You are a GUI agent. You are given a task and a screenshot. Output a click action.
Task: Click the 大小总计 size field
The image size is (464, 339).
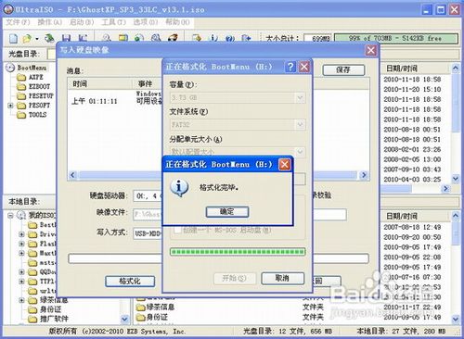point(317,39)
